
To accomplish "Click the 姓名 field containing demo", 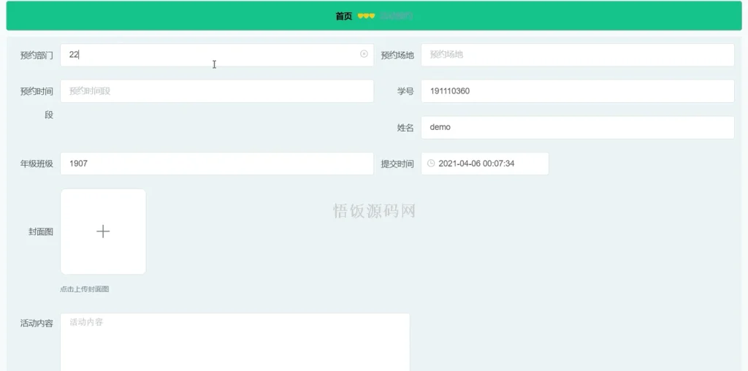I will (577, 127).
